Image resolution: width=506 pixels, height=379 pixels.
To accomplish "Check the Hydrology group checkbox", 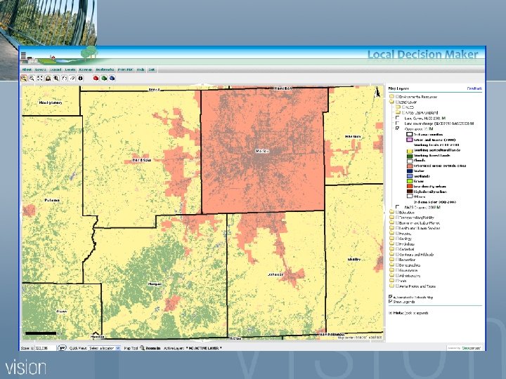I will [398, 244].
